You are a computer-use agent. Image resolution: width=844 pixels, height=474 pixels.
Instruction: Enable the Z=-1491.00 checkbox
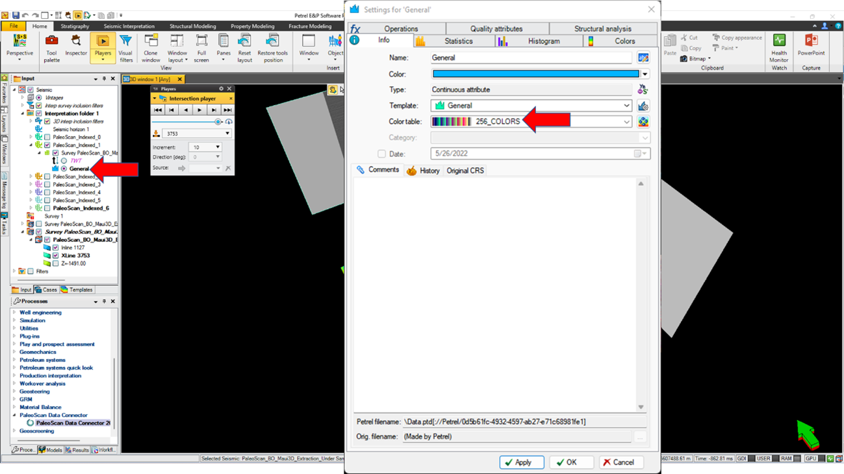tap(56, 263)
